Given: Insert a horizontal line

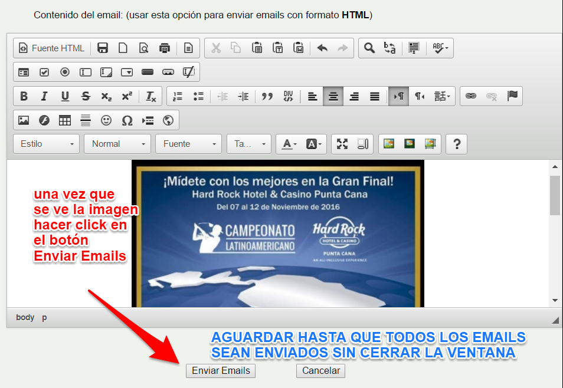Looking at the screenshot, I should tap(86, 120).
